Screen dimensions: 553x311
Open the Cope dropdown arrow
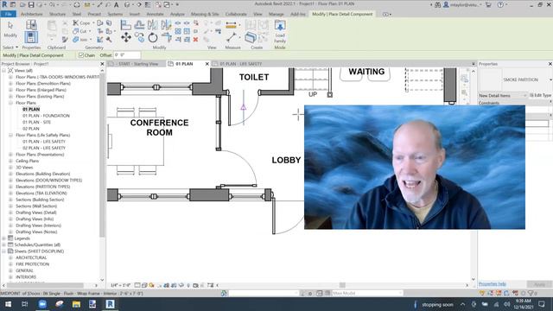93,23
